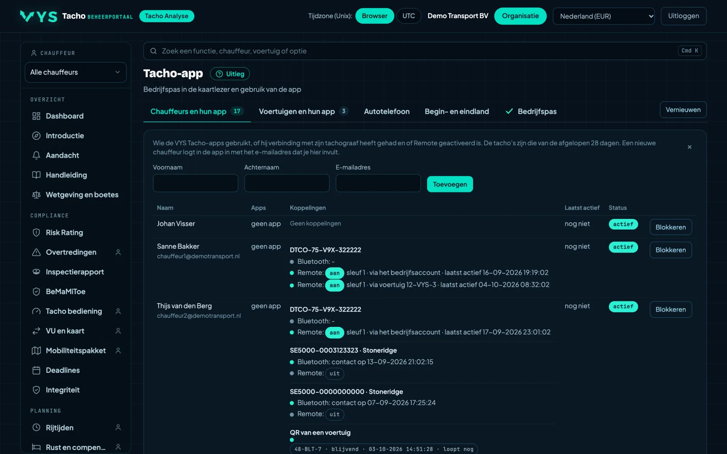Open the Uitleg help button
Screen dimensions: 727x454
pyautogui.click(x=230, y=74)
